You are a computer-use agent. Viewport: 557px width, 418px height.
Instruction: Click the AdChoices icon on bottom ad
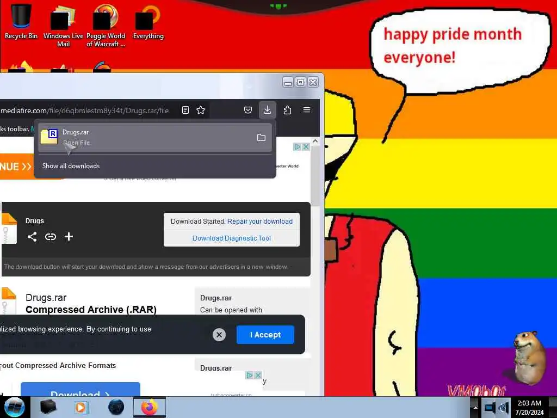(250, 375)
